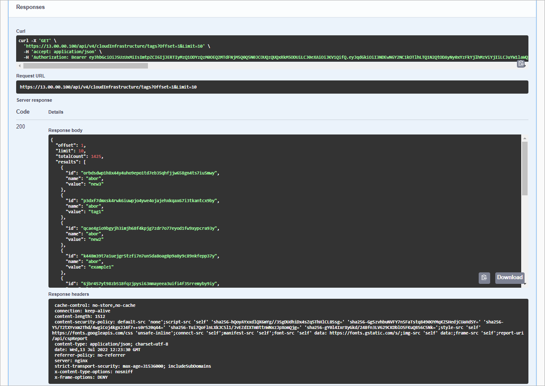Click the cache-control response header
545x386 pixels.
pos(95,305)
